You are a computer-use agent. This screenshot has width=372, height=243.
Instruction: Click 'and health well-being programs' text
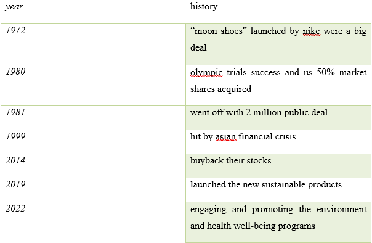(x=253, y=226)
